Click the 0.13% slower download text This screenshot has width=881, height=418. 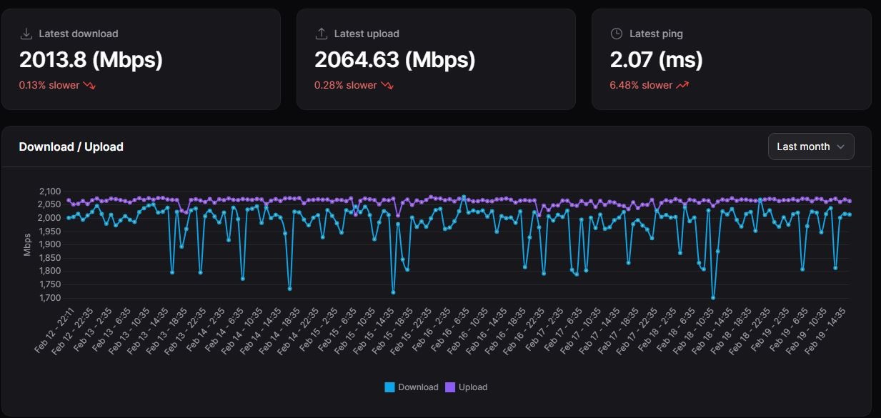tap(49, 85)
